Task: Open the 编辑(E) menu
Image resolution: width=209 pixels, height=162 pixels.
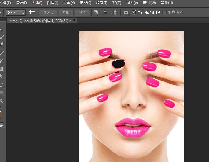Action: click(21, 3)
